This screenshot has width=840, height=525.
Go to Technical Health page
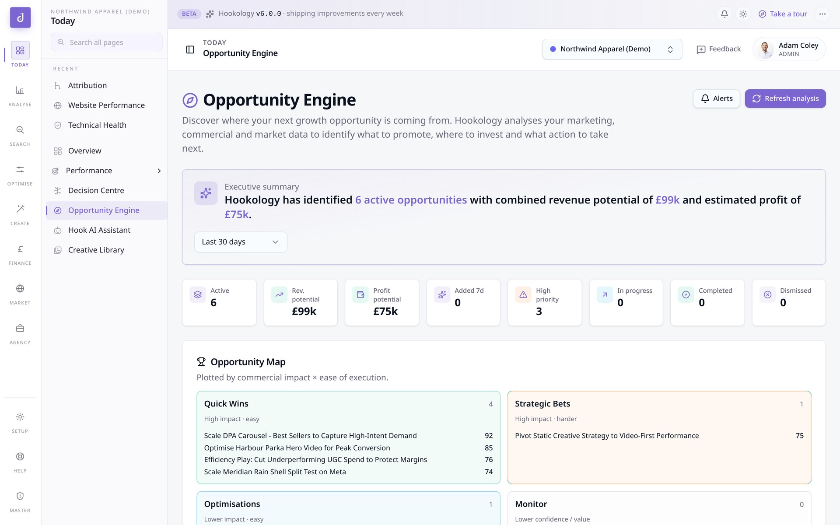pyautogui.click(x=107, y=125)
